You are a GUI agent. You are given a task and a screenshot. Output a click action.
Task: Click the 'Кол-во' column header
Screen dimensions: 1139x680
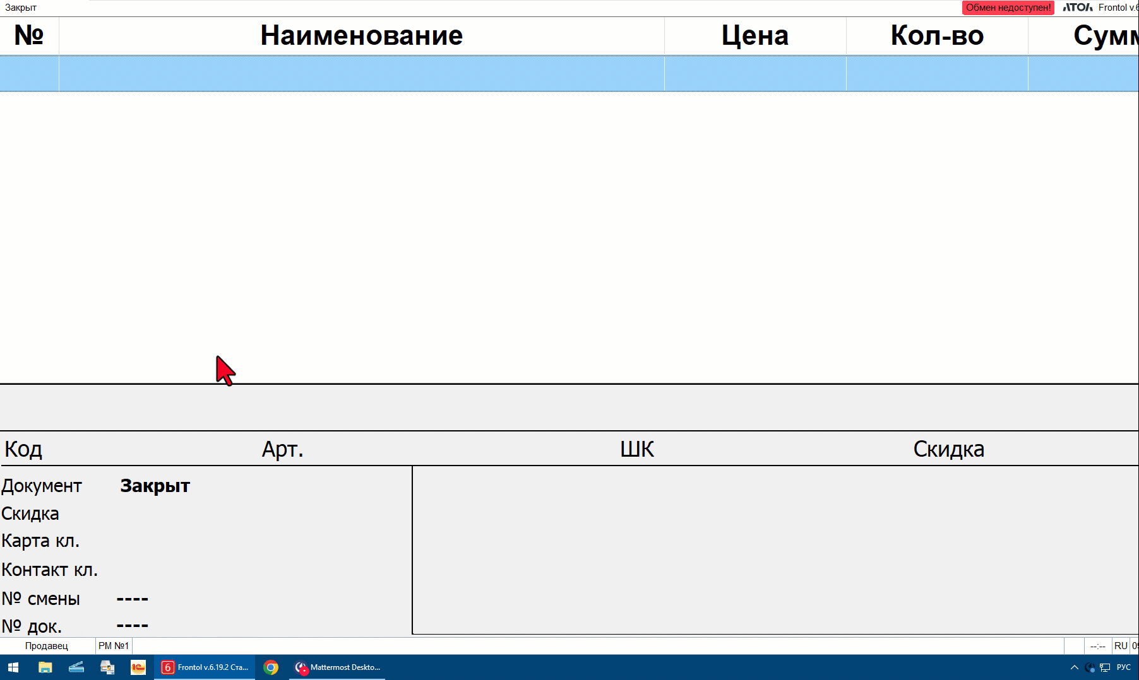[x=937, y=36]
